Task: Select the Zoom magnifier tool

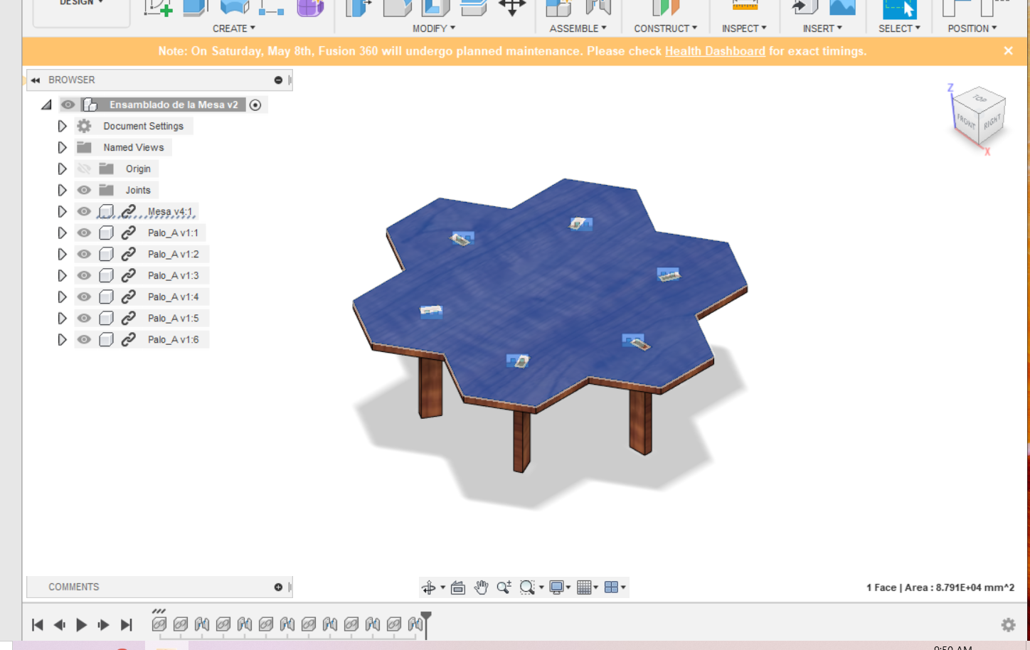Action: click(x=504, y=587)
